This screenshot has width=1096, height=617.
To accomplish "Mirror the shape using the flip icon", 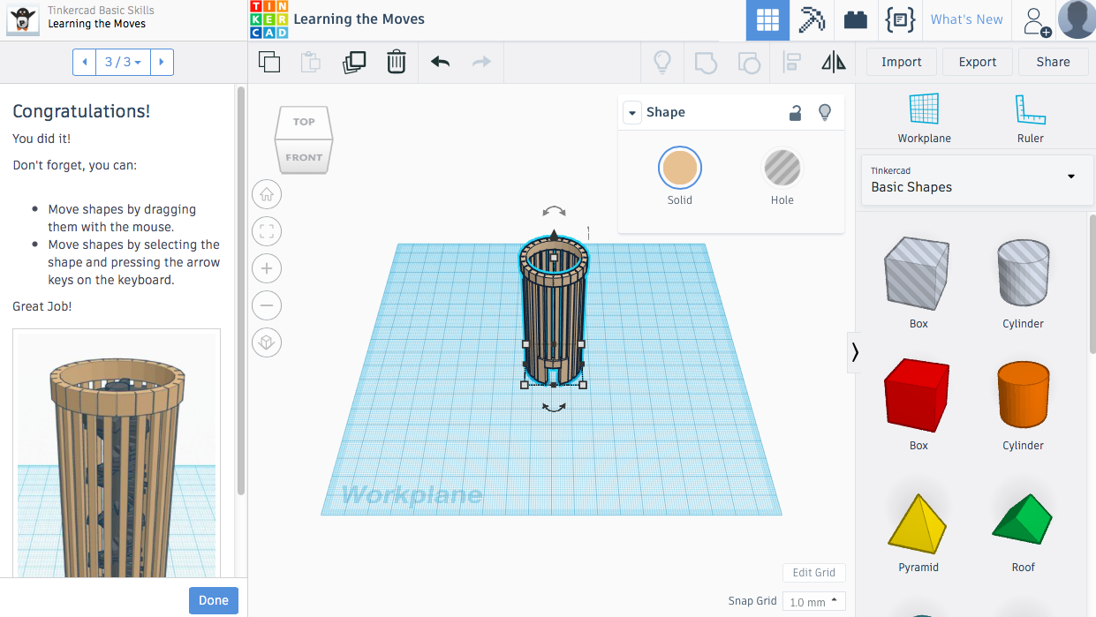I will [x=833, y=62].
